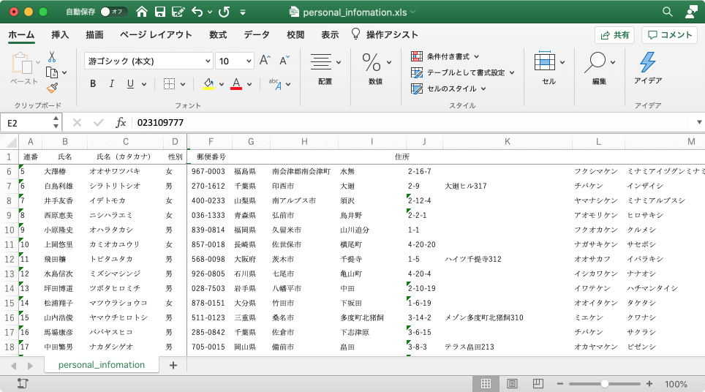Switch to the Data ribbon tab
The height and width of the screenshot is (392, 705).
(257, 34)
